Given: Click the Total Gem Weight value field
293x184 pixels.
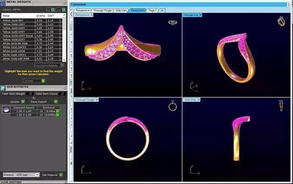Looking at the screenshot, I should coord(30,94).
